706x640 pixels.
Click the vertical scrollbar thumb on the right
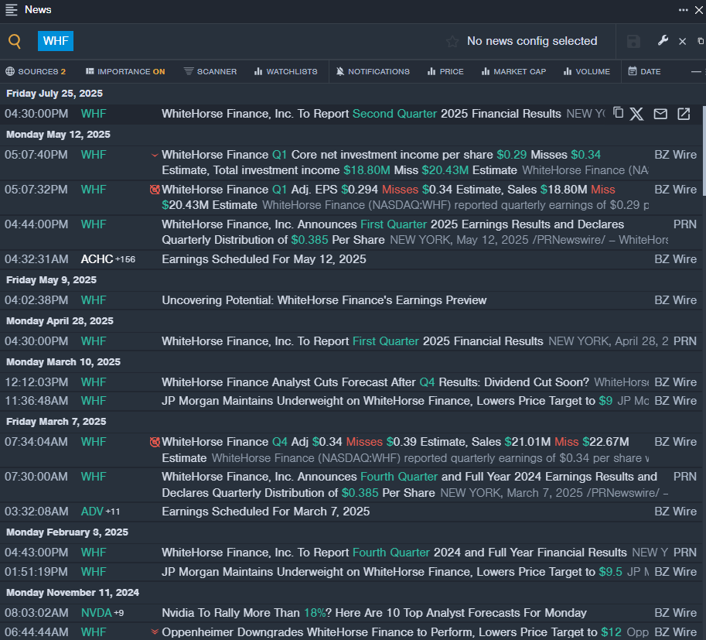704,151
